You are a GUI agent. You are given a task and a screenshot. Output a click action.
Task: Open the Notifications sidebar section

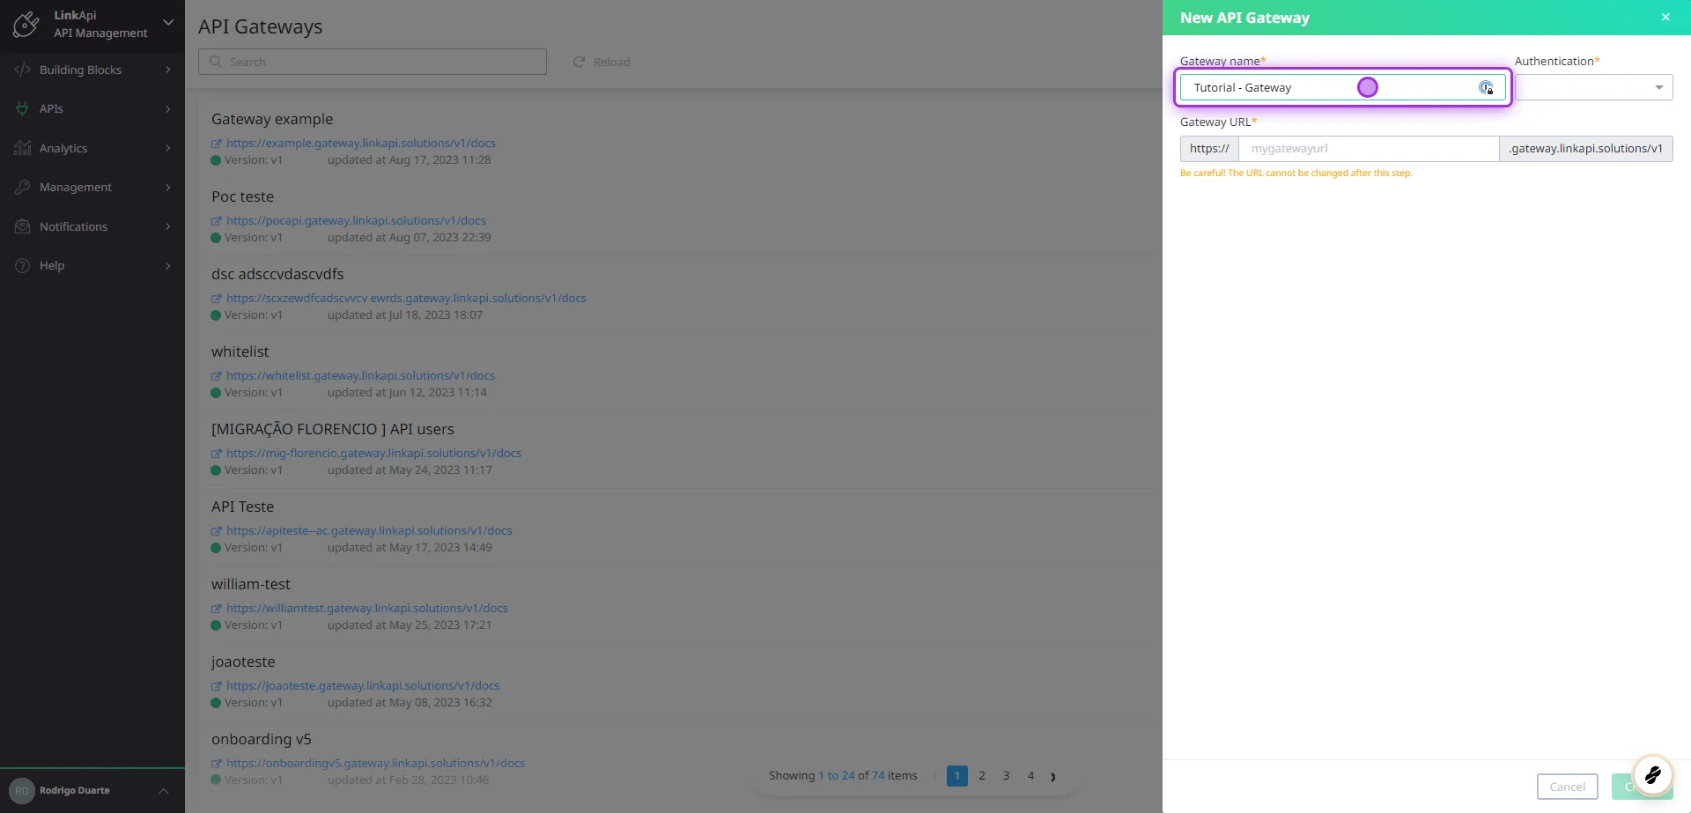(x=23, y=226)
